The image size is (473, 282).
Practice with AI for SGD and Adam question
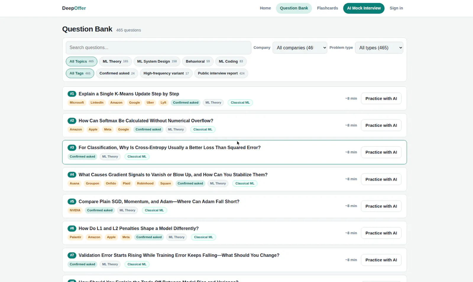tap(381, 206)
